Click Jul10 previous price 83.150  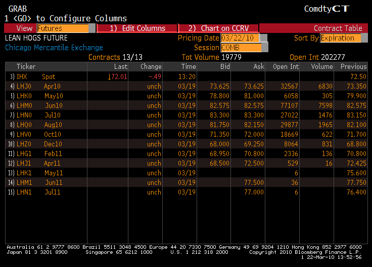356,115
